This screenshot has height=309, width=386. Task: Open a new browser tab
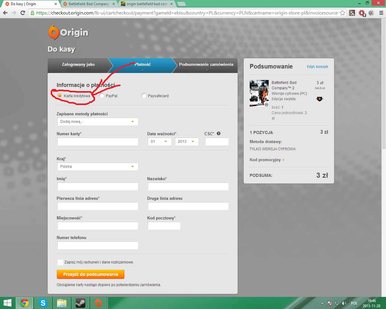point(181,4)
